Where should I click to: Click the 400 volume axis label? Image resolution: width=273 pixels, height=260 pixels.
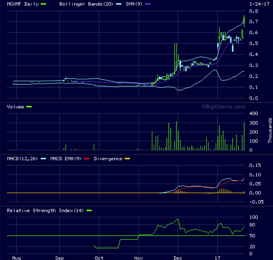pos(254,113)
